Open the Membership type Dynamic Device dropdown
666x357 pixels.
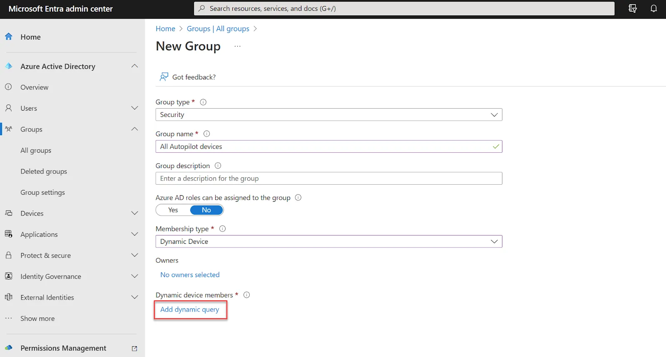[x=329, y=241]
